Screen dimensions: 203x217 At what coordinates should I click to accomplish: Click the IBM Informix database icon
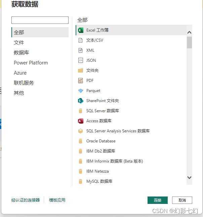point(80,161)
